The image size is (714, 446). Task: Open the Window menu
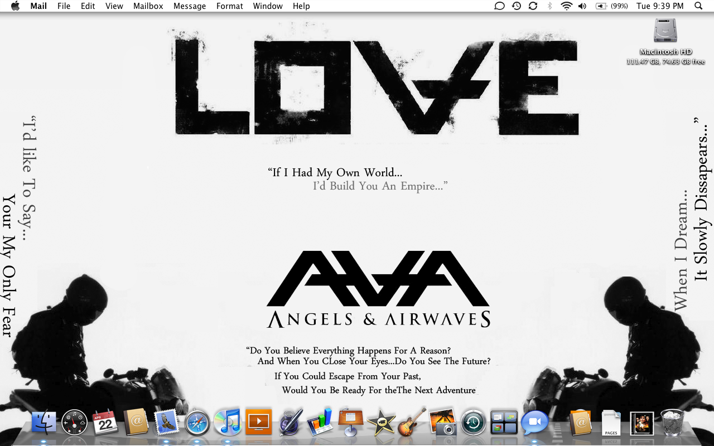pos(268,6)
